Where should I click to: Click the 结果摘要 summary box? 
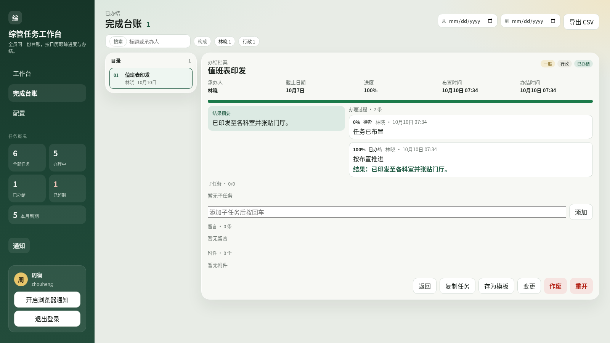point(276,118)
